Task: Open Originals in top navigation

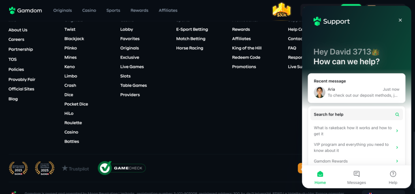Action: point(62,11)
